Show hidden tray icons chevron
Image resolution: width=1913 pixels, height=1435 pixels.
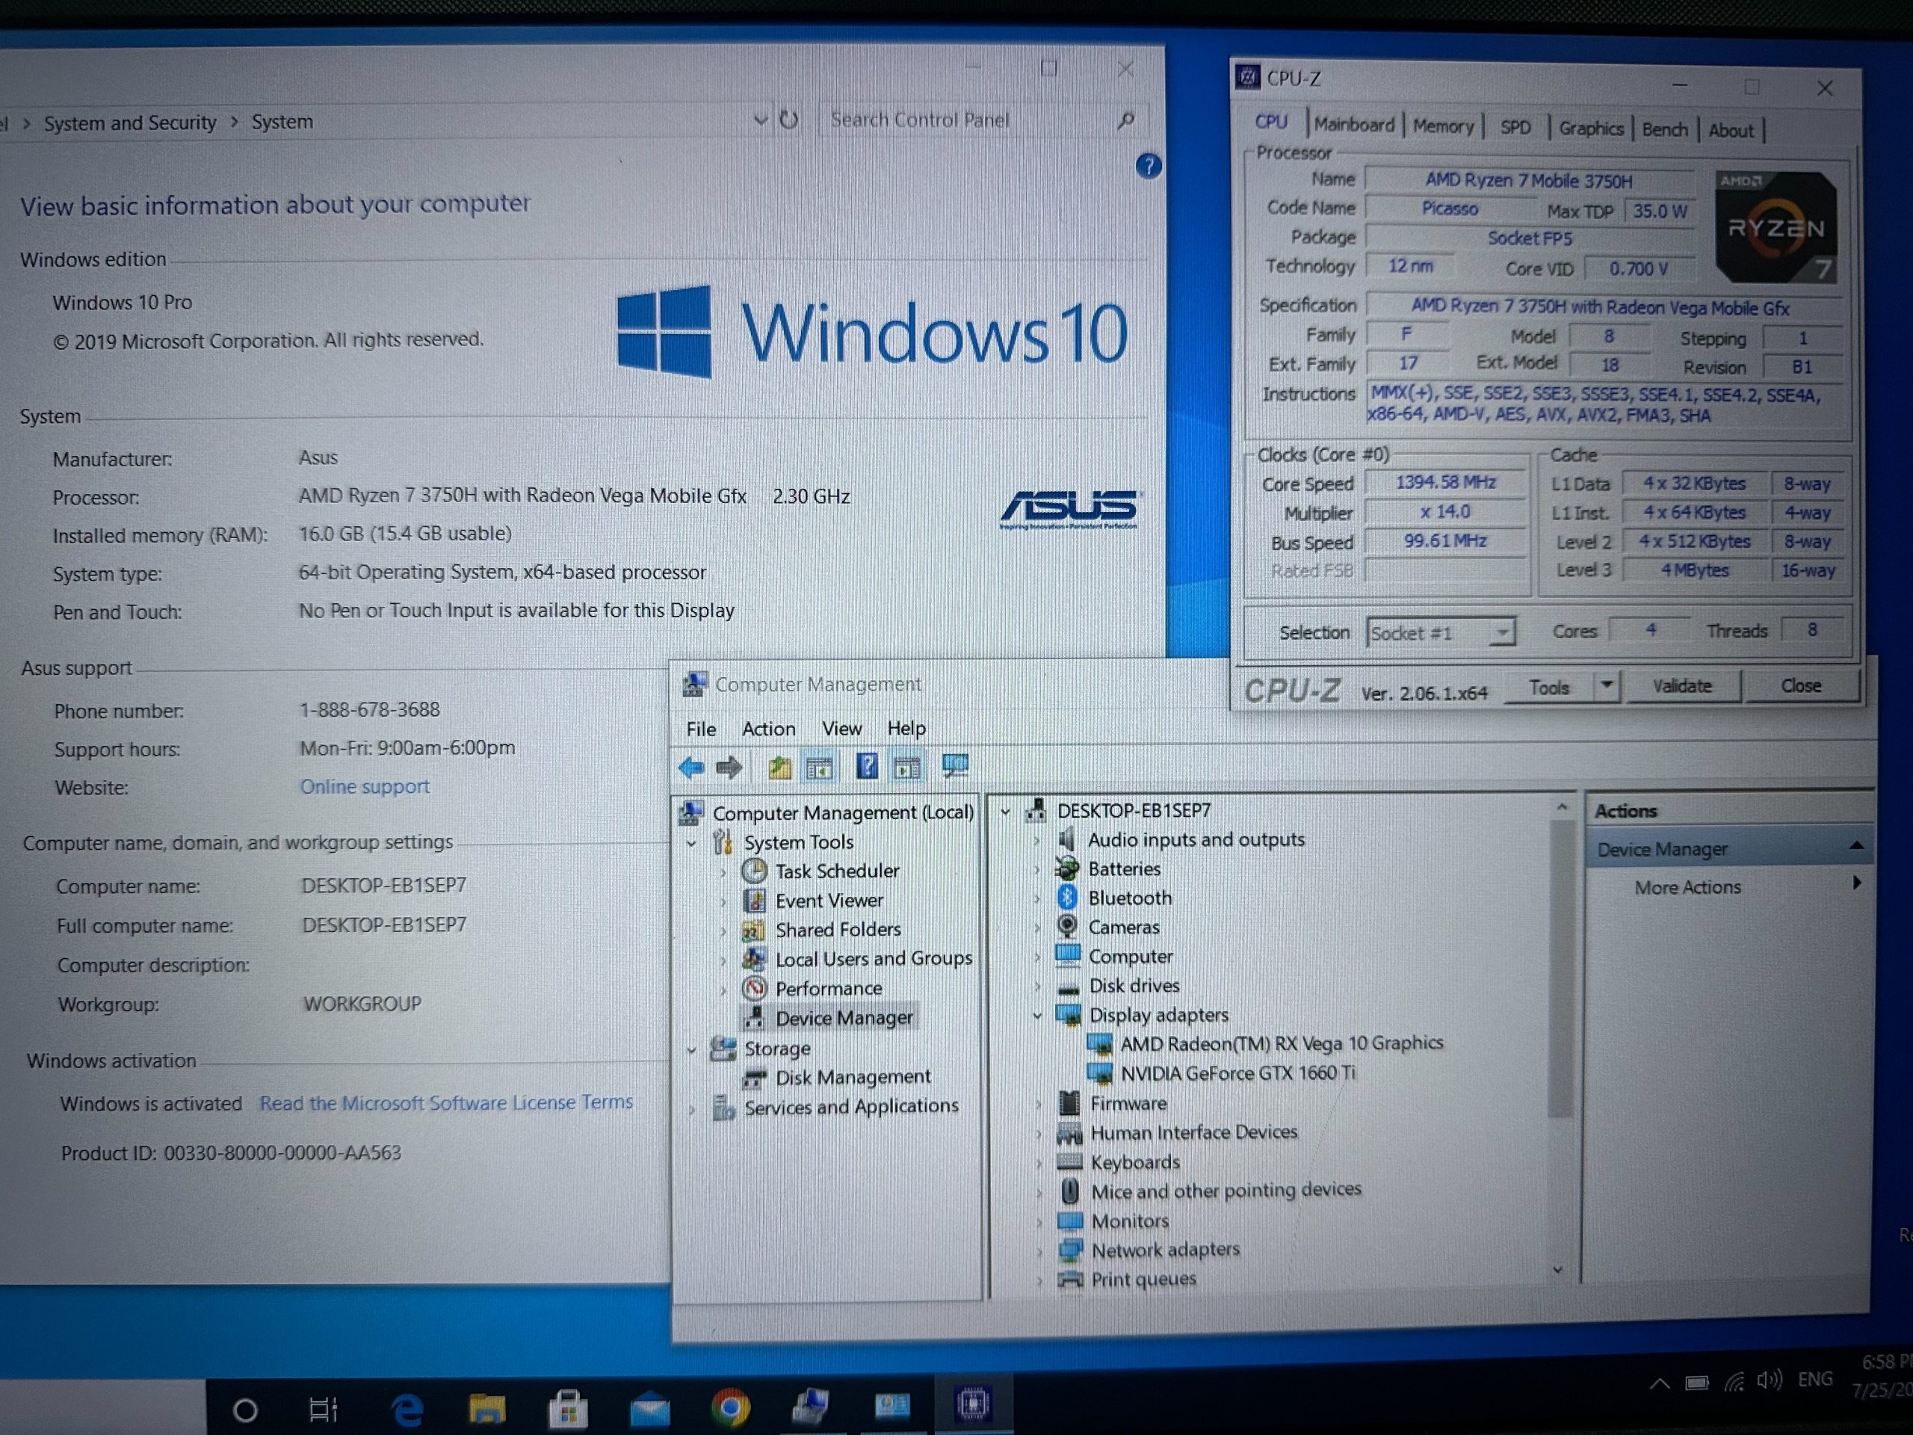[1660, 1383]
